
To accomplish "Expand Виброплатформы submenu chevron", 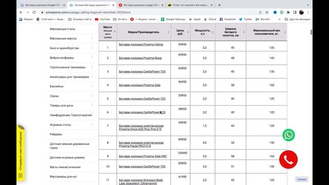I will (x=92, y=58).
